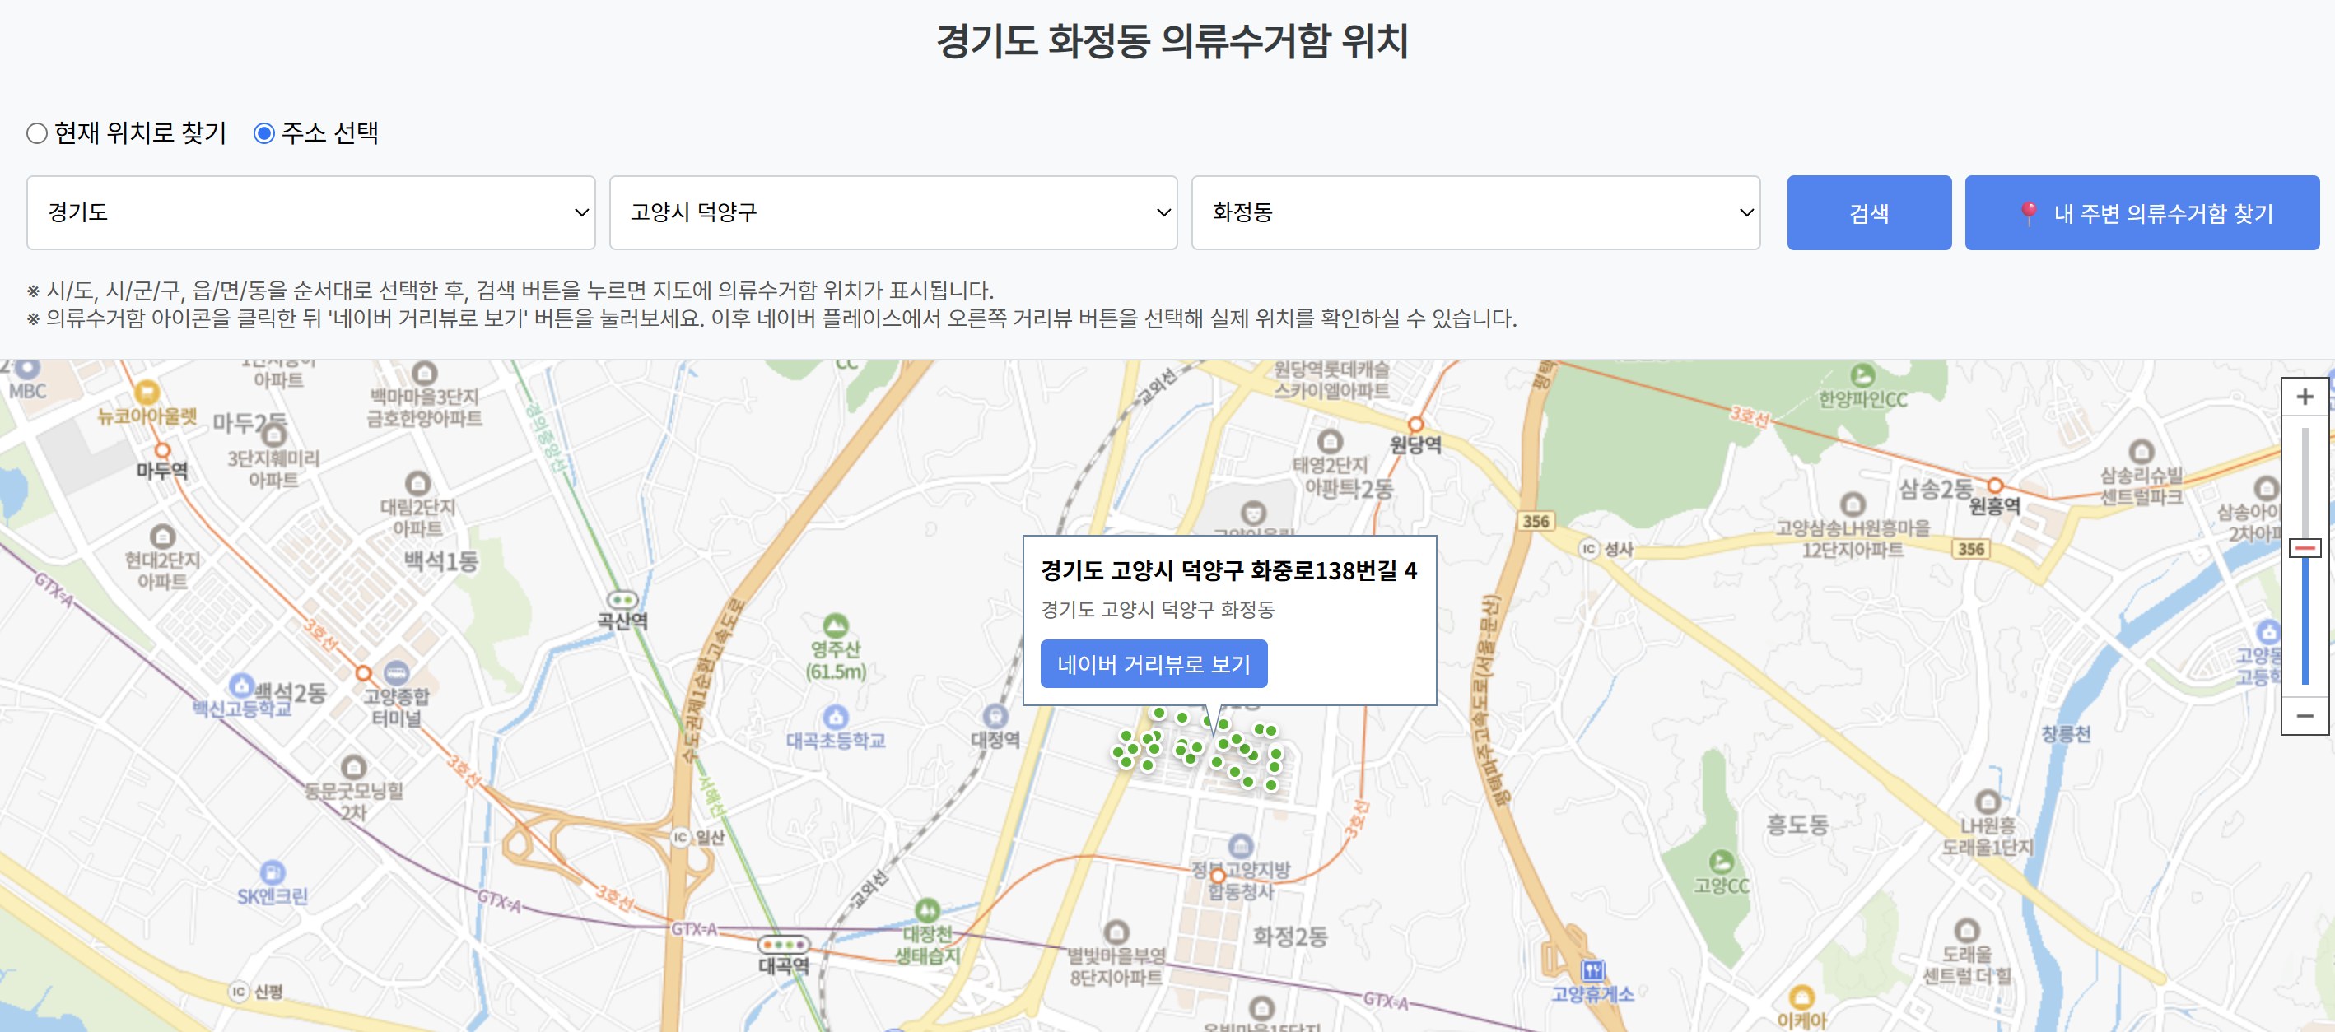
Task: Click the 영주산 mountain icon
Action: pos(835,625)
